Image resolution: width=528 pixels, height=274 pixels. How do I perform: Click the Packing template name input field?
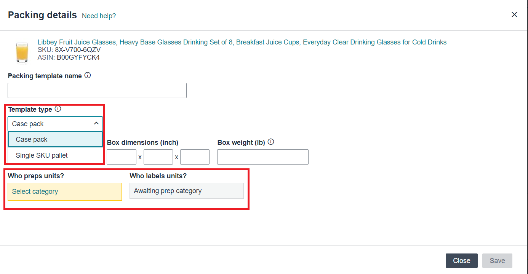(x=97, y=90)
